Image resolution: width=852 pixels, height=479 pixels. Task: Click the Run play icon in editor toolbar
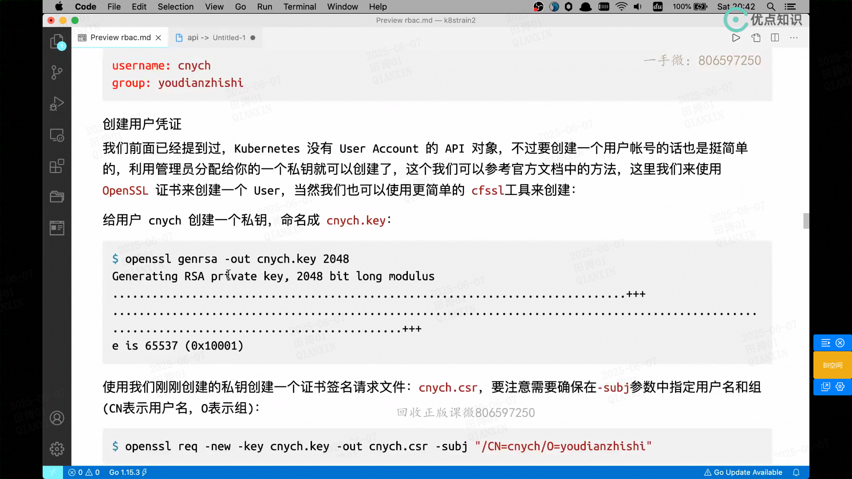coord(736,38)
